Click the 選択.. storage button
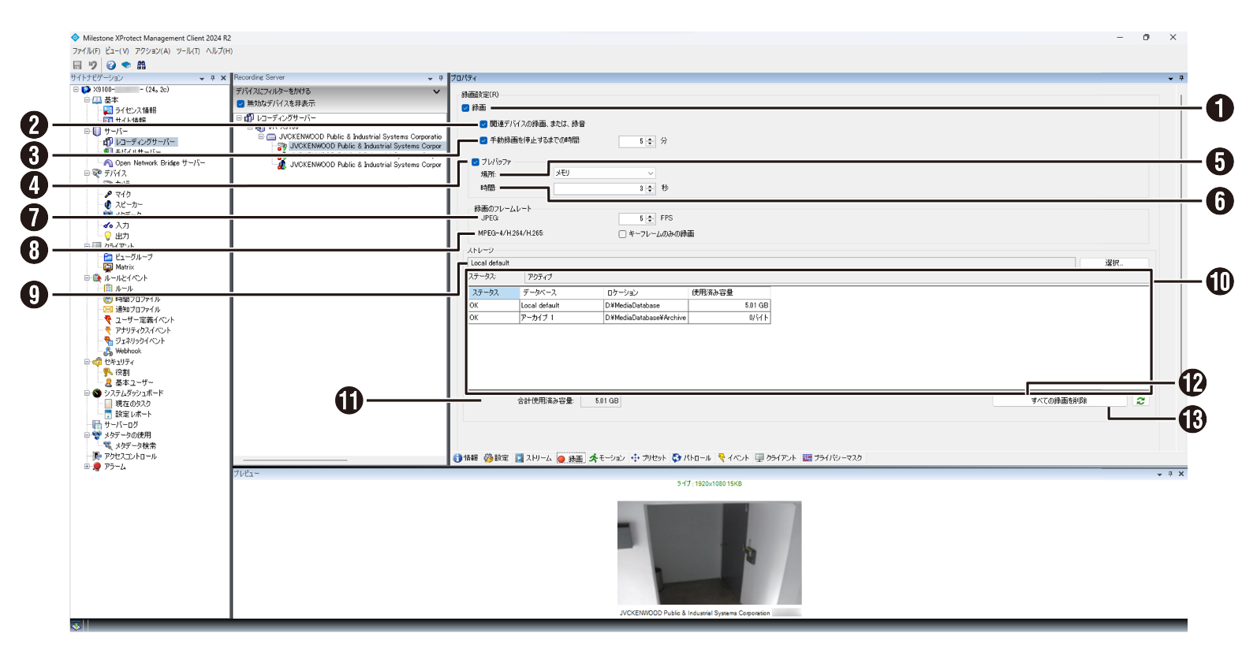 1113,263
